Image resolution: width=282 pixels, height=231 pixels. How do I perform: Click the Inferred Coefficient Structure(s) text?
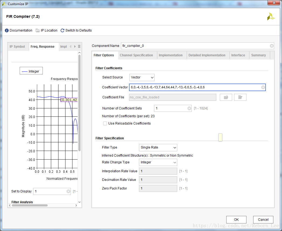point(147,155)
